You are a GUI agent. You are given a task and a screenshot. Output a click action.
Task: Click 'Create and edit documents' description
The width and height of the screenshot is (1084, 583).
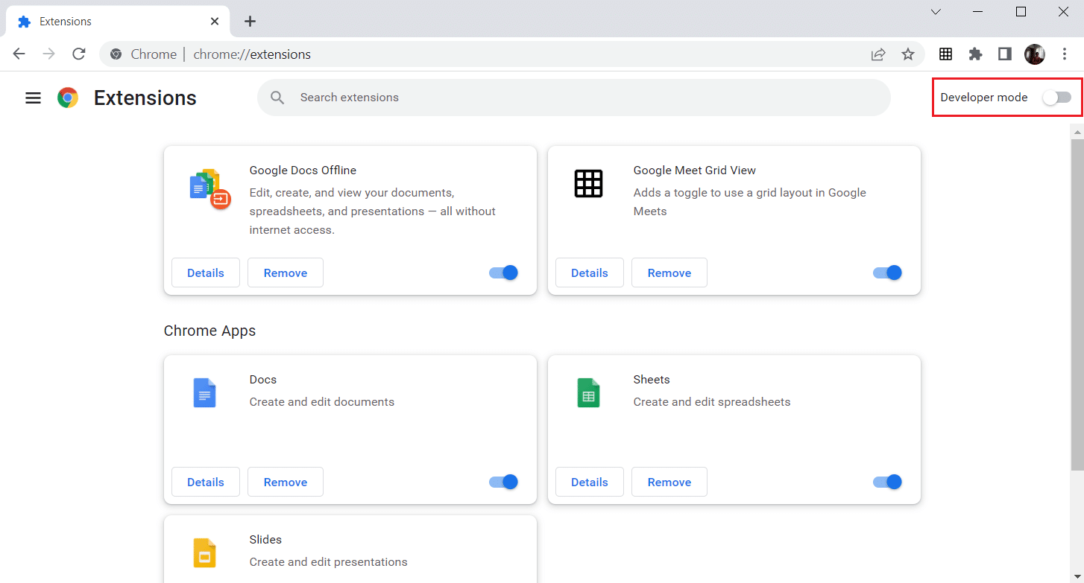pyautogui.click(x=322, y=402)
